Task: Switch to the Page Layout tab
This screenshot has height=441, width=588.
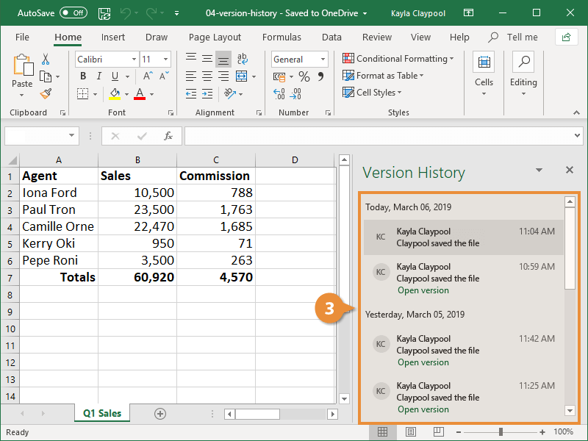Action: (x=215, y=37)
